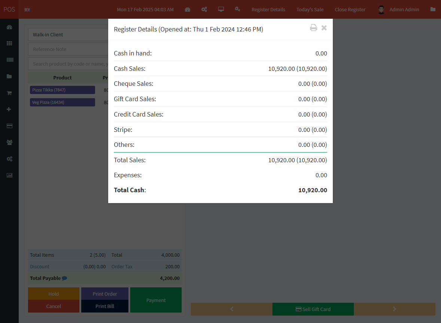Click the Sell Gift Card button
Viewport: 441px width, 323px height.
(x=313, y=309)
